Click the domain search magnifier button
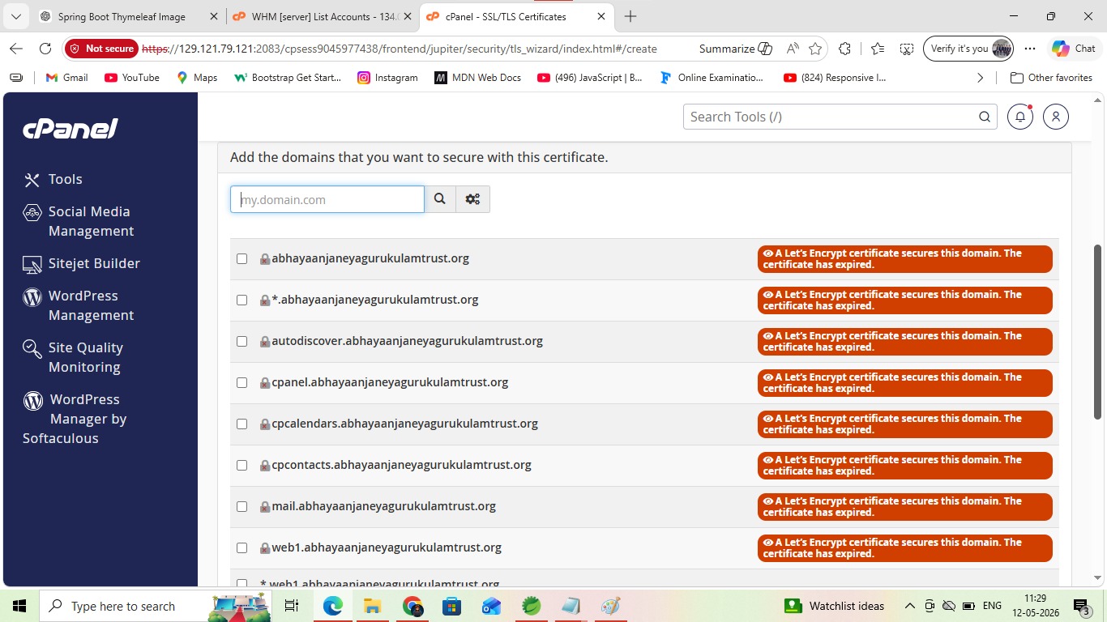The image size is (1107, 622). click(x=440, y=199)
